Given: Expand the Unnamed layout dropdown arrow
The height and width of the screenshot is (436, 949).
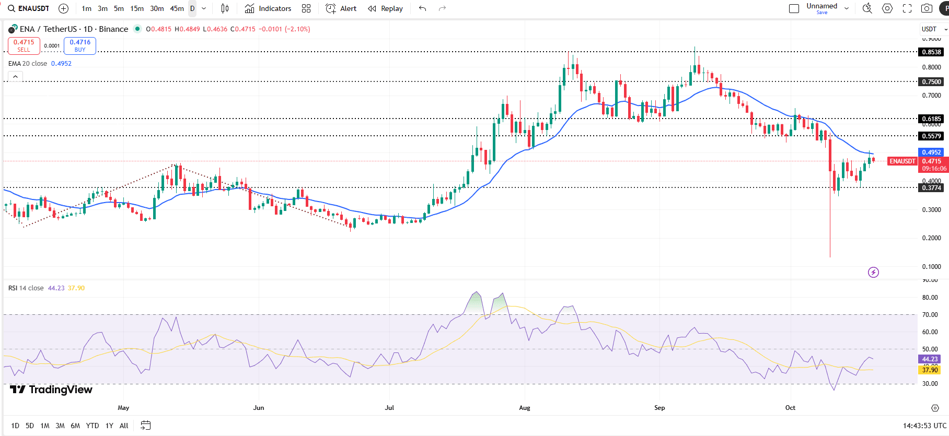Looking at the screenshot, I should [847, 8].
